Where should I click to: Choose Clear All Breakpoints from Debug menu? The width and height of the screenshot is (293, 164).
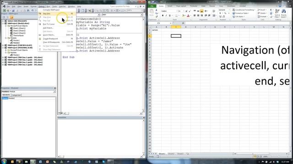pos(57,42)
